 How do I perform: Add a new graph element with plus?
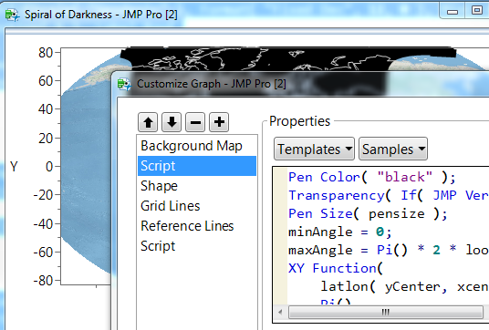click(219, 122)
